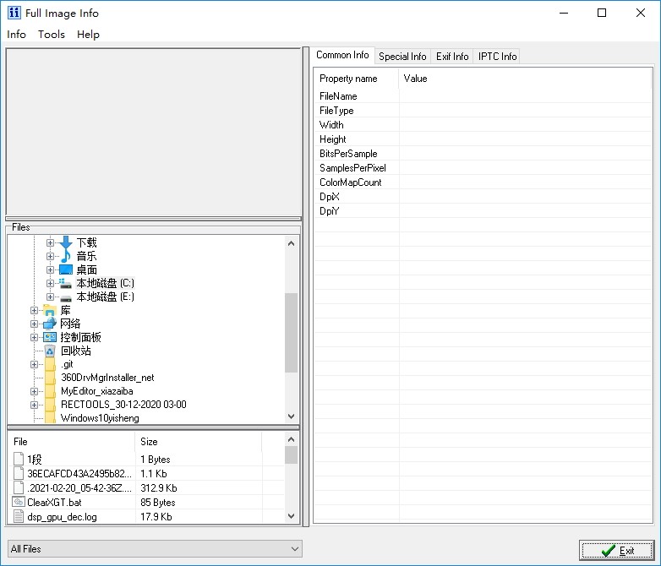The image size is (661, 566).
Task: Click the Exit button
Action: (x=616, y=551)
